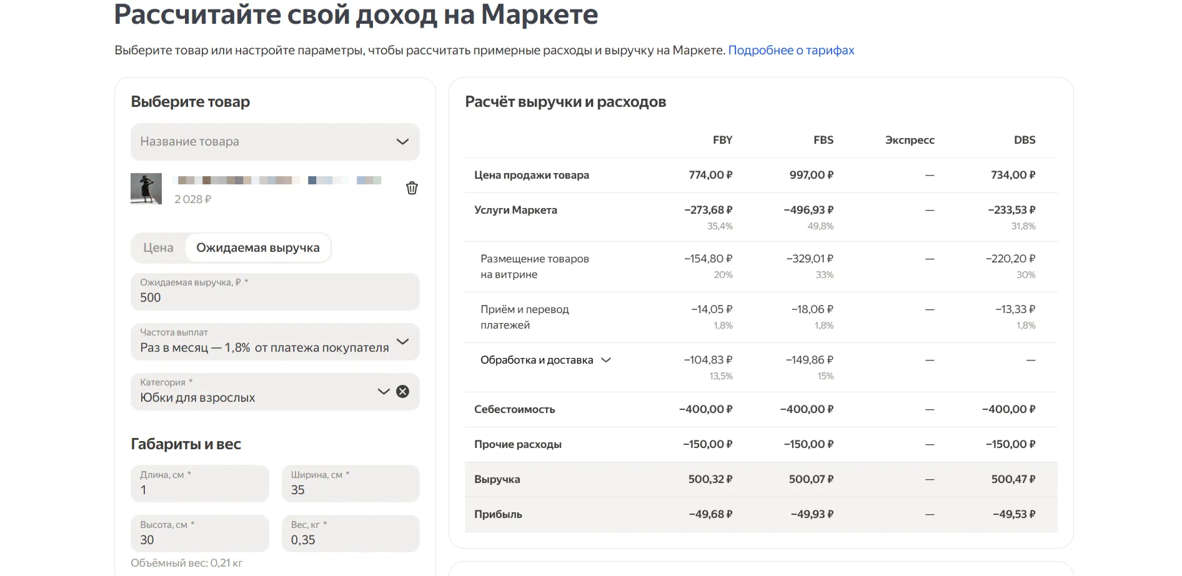Click the 'Экспресс' column header

[x=909, y=140]
